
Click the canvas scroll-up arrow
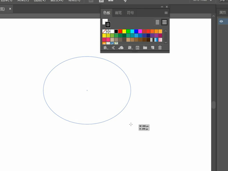click(213, 16)
